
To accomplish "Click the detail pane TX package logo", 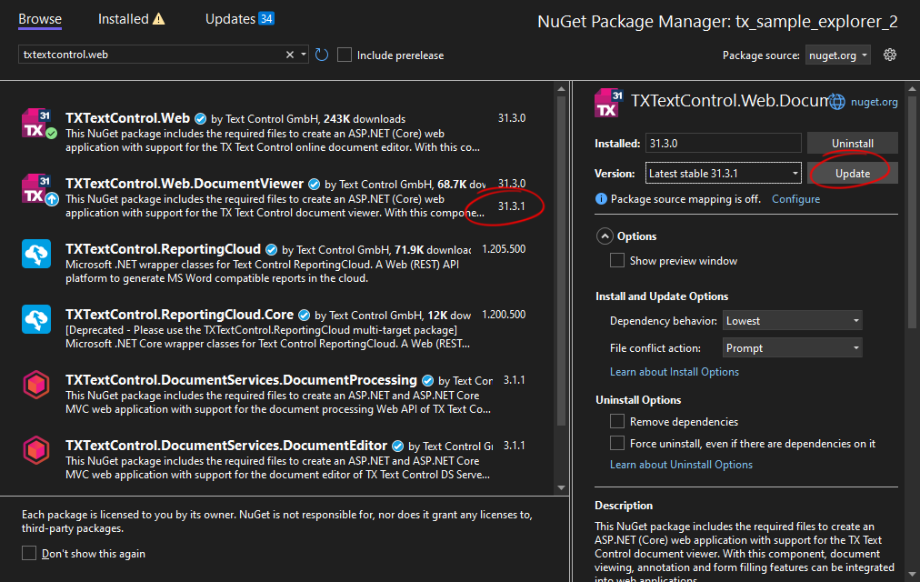I will click(x=608, y=104).
